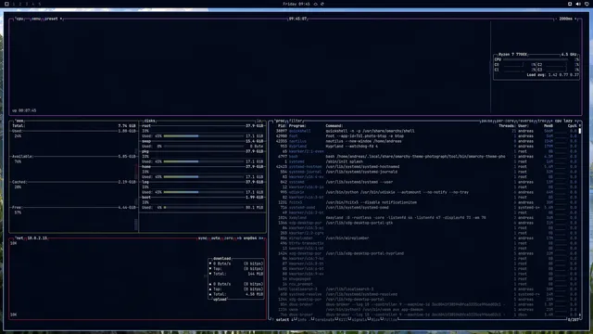593x334 pixels.
Task: Decrease the update interval with minus
Action: pyautogui.click(x=556, y=19)
